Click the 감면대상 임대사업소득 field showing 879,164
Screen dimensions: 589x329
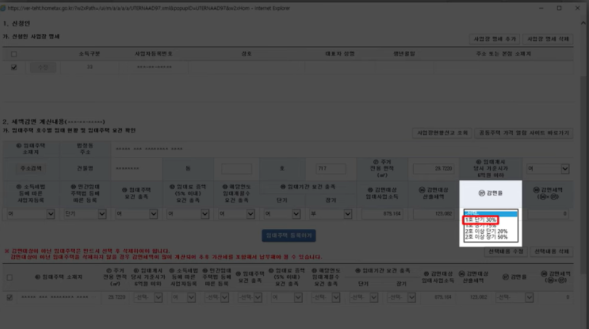(382, 214)
